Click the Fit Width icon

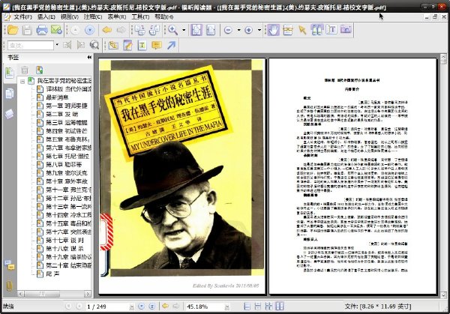tap(211, 30)
